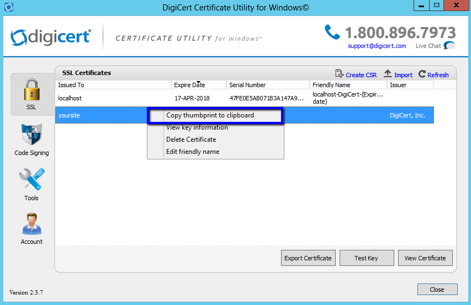
Task: Open Live Chat bubble icon
Action: pos(449,46)
